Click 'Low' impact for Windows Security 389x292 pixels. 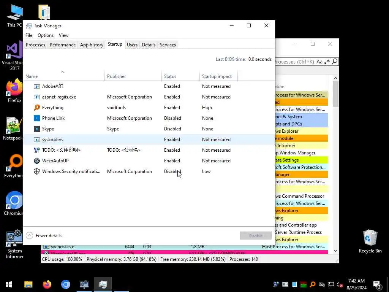[206, 171]
